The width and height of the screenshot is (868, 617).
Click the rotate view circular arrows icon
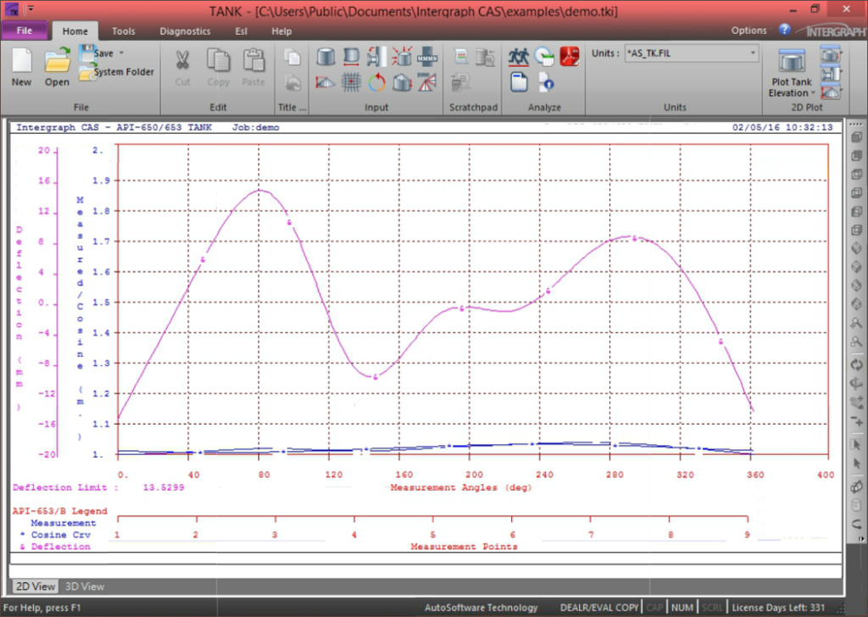tap(856, 364)
